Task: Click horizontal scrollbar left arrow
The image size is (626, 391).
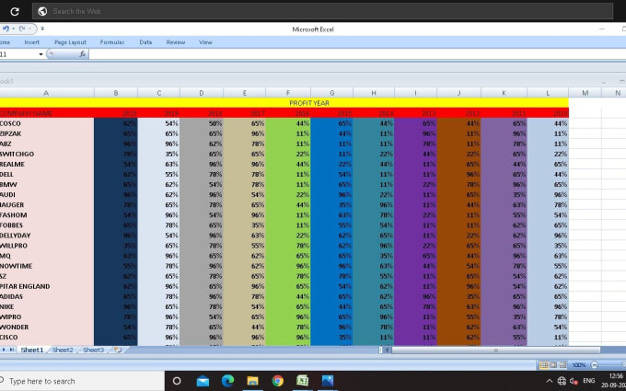Action: point(387,350)
